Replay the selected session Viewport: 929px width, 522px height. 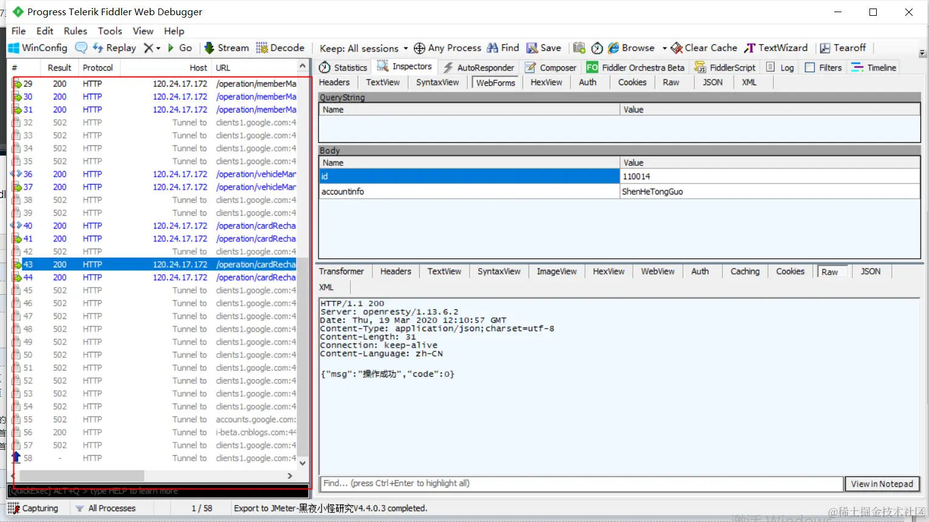point(114,48)
